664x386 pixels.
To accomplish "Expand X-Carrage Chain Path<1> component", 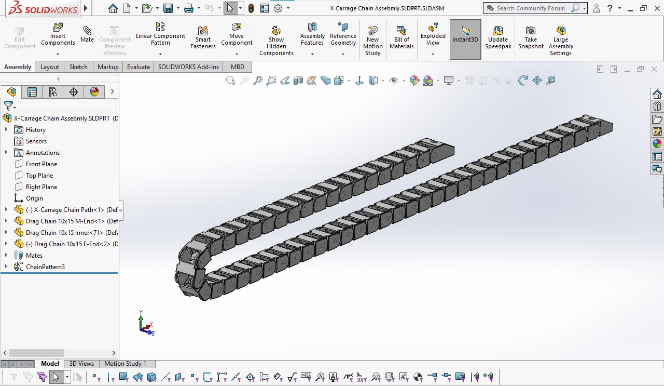I will coord(6,210).
